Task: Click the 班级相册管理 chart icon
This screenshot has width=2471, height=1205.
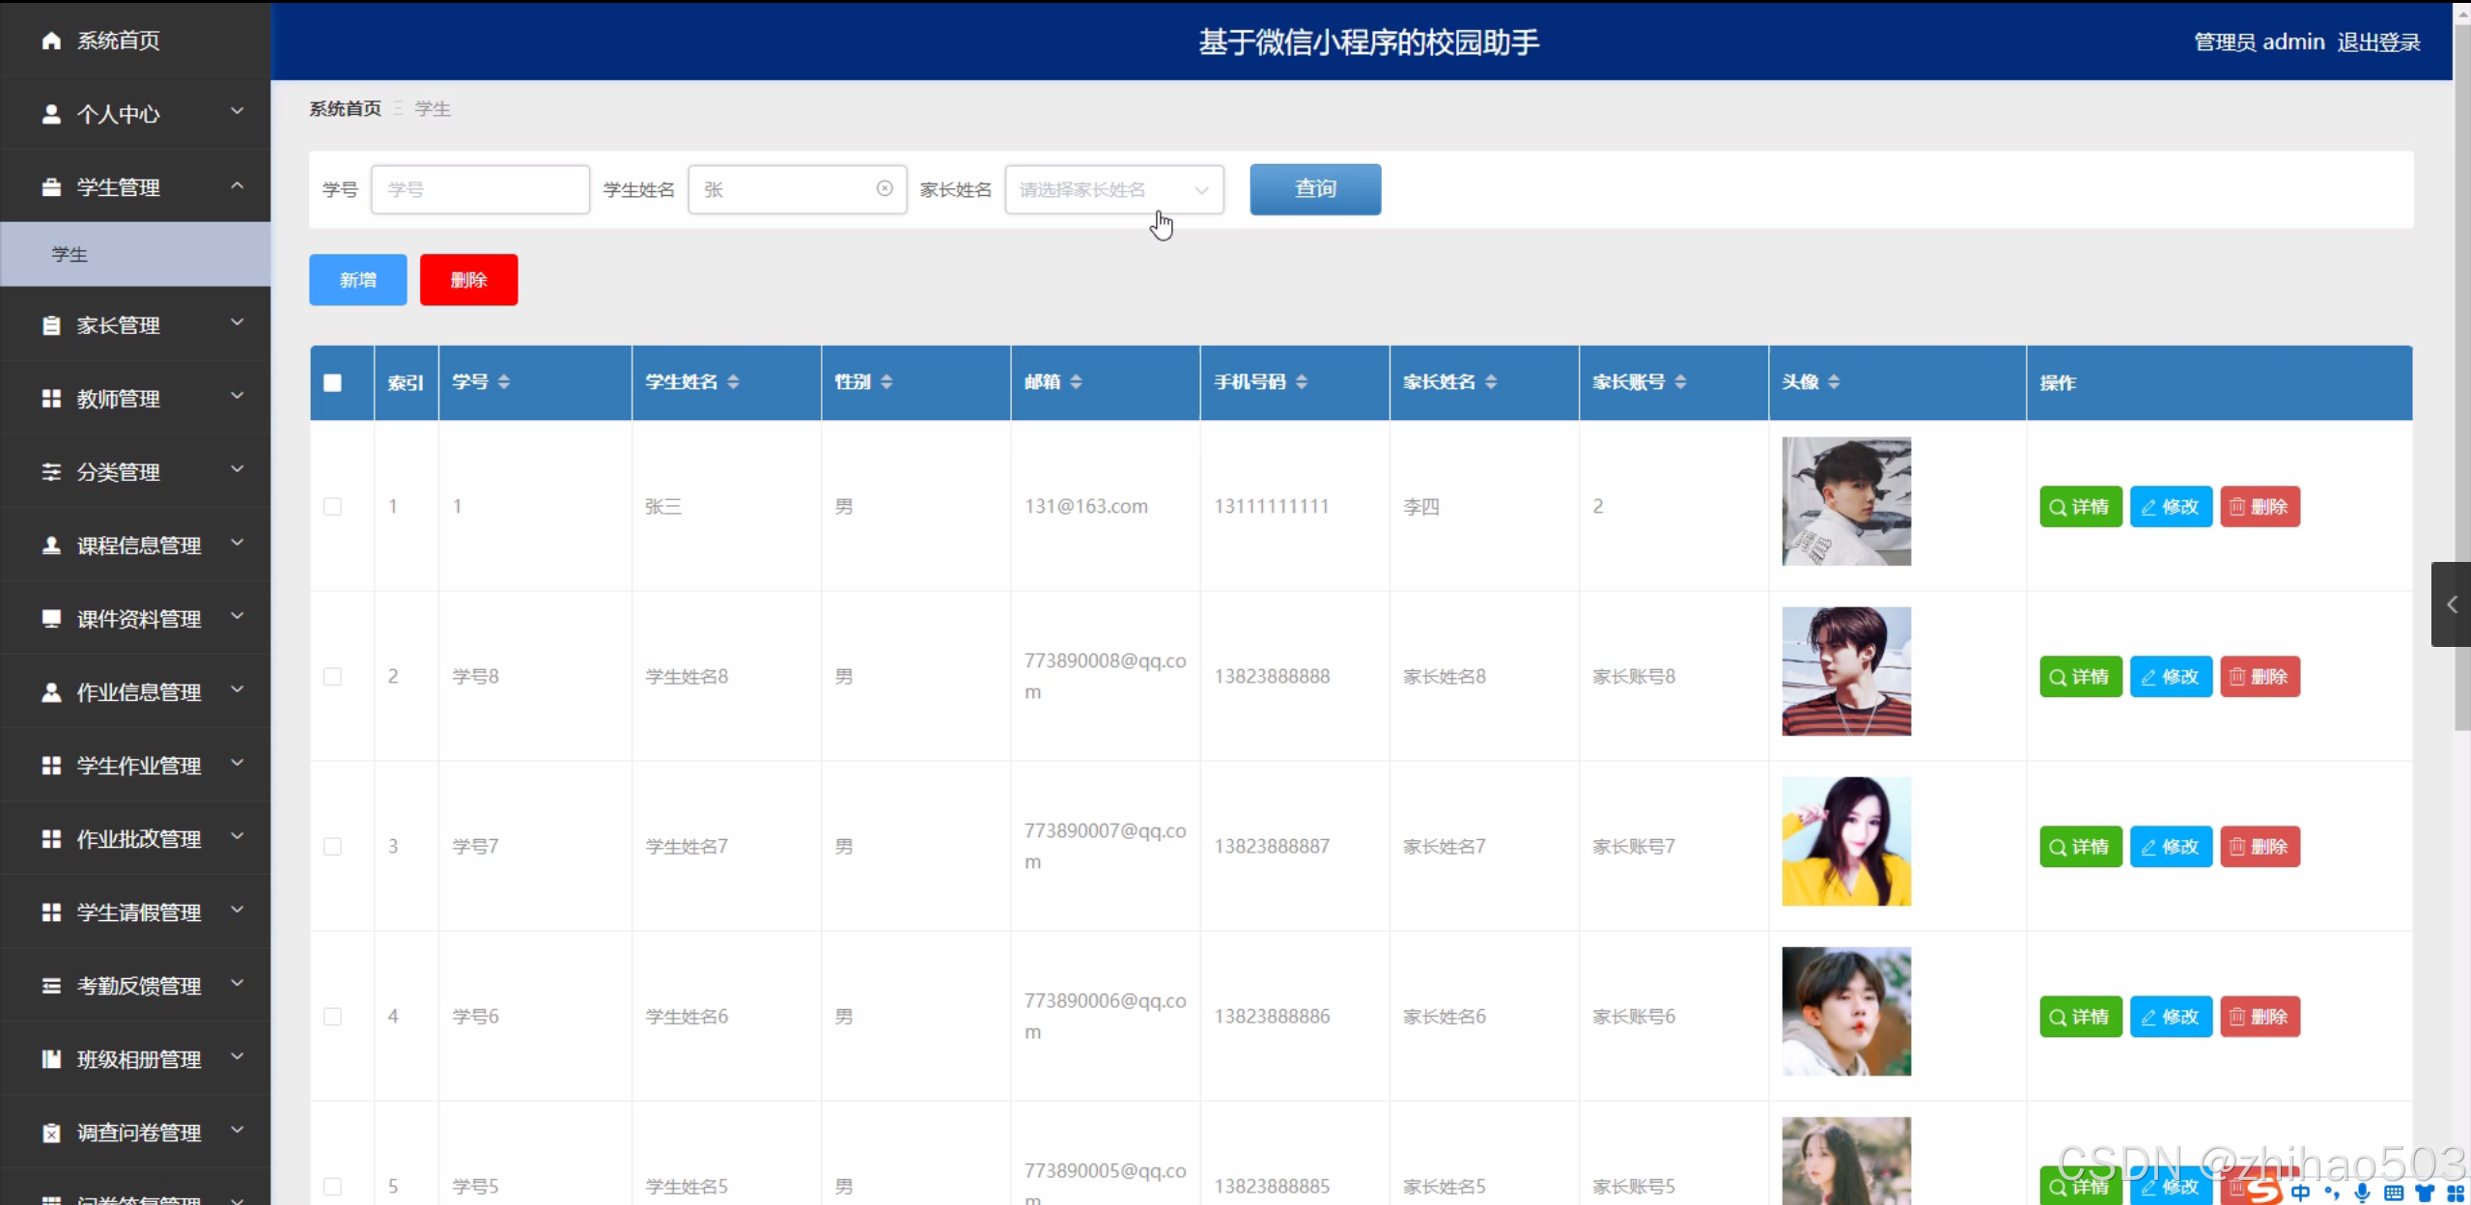Action: point(51,1059)
